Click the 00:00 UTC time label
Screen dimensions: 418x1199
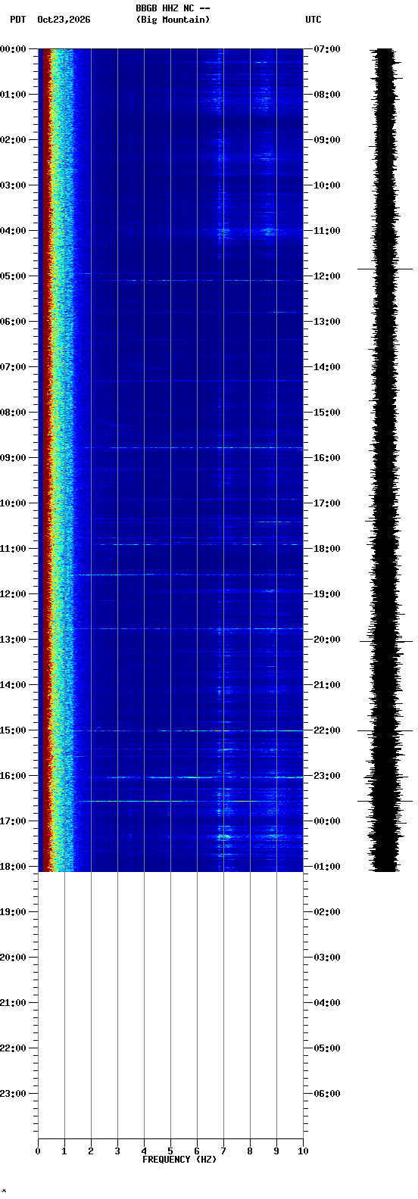pyautogui.click(x=327, y=821)
